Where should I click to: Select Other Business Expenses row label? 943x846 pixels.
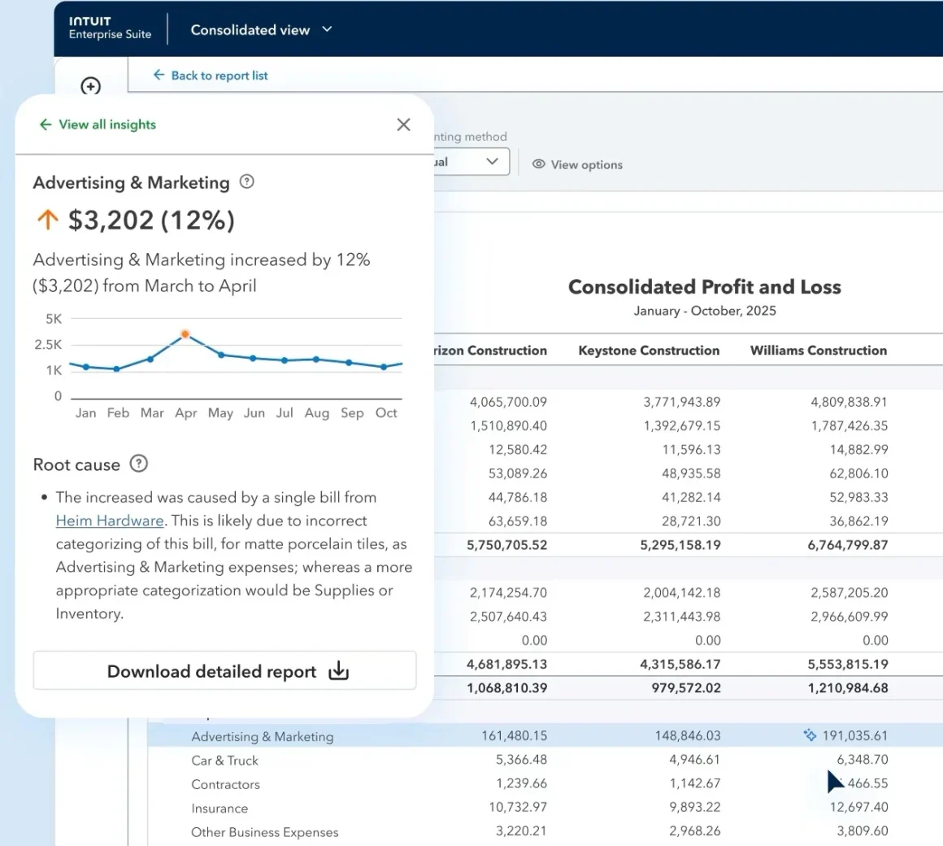[265, 832]
